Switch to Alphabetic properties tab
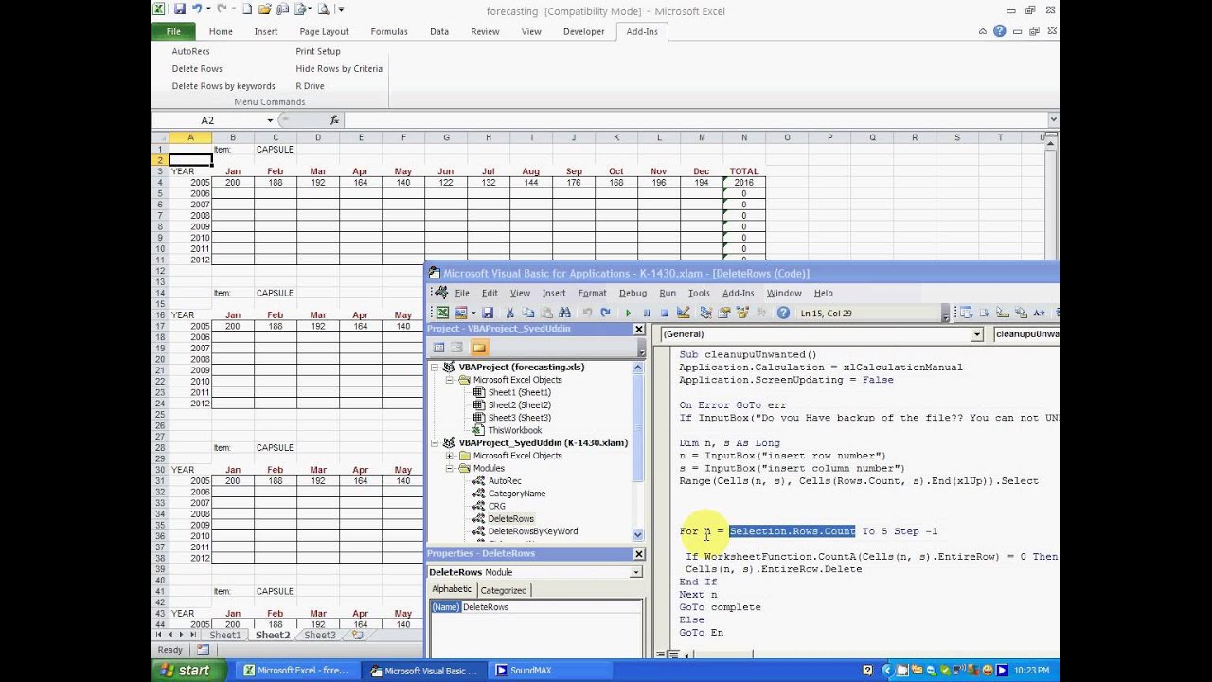The image size is (1212, 682). tap(452, 590)
